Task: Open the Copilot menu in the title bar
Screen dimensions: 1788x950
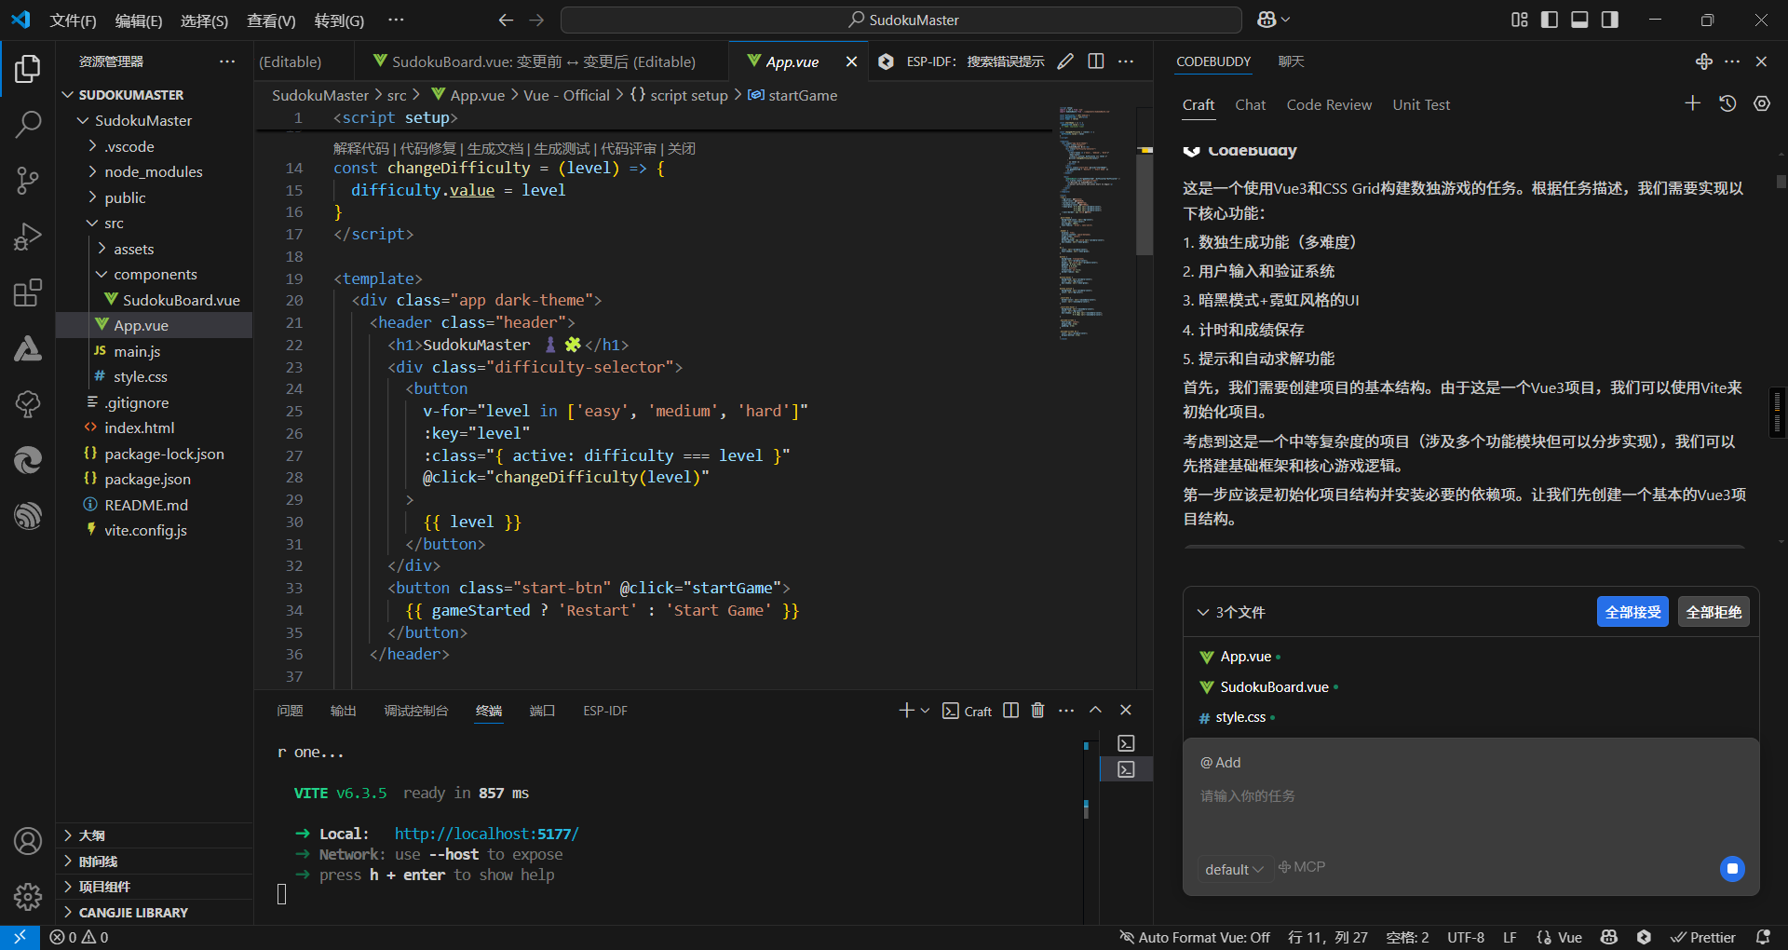Action: coord(1273,20)
